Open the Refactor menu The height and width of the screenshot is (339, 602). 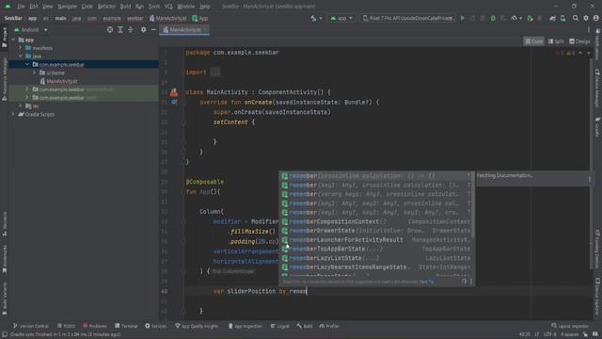[x=106, y=7]
